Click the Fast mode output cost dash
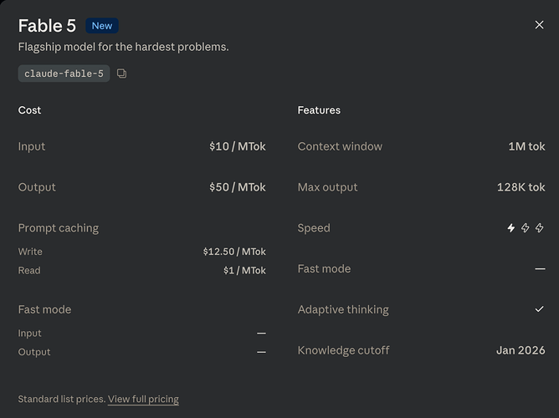Viewport: 559px width, 418px height. (x=261, y=352)
